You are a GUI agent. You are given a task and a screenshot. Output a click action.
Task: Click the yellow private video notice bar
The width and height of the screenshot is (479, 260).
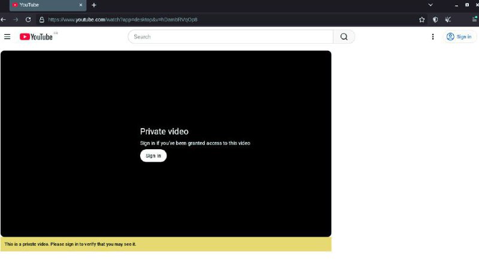point(166,244)
